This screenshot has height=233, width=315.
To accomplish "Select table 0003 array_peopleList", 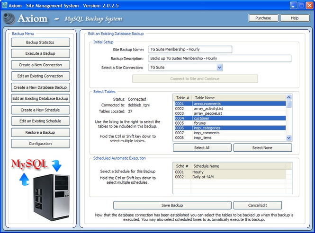I will pos(230,113).
